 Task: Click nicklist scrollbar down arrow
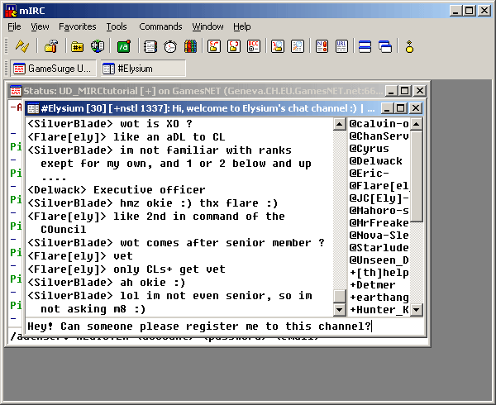point(417,309)
